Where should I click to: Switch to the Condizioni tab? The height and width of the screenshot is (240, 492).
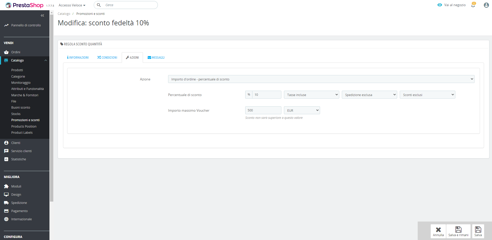click(x=107, y=58)
